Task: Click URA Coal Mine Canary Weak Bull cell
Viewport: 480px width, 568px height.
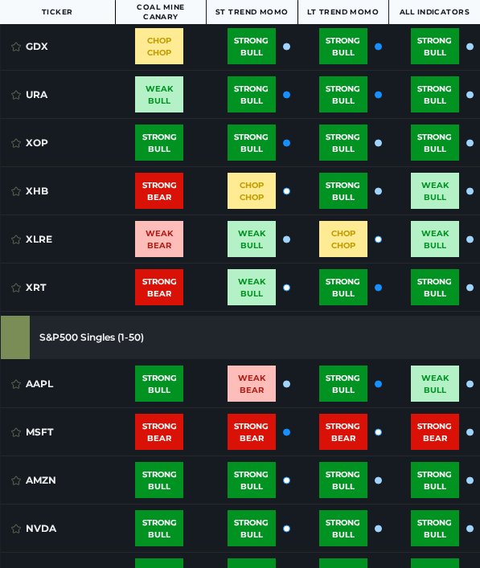Action: [x=159, y=95]
